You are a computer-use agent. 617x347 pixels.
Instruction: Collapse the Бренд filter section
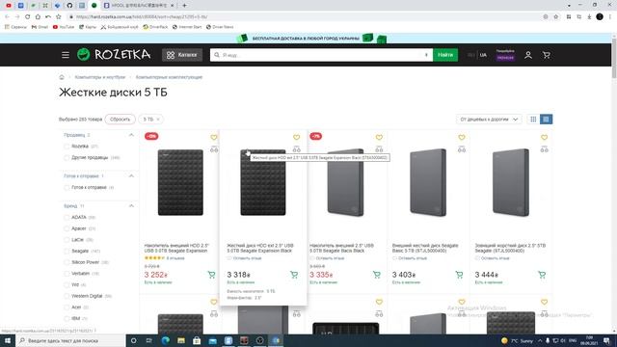click(131, 205)
